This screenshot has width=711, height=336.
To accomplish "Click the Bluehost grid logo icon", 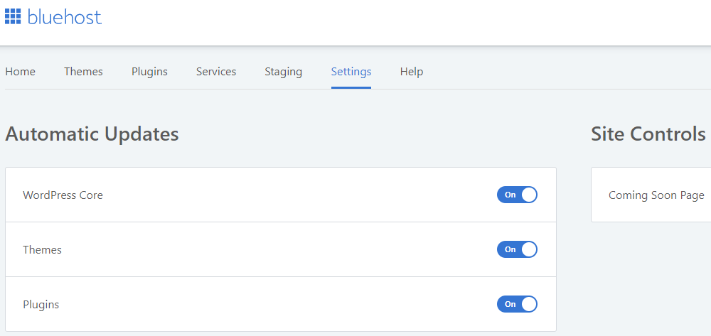I will (x=13, y=16).
